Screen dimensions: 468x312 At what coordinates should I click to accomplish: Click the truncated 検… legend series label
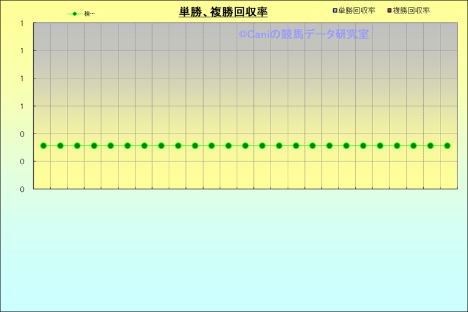90,13
